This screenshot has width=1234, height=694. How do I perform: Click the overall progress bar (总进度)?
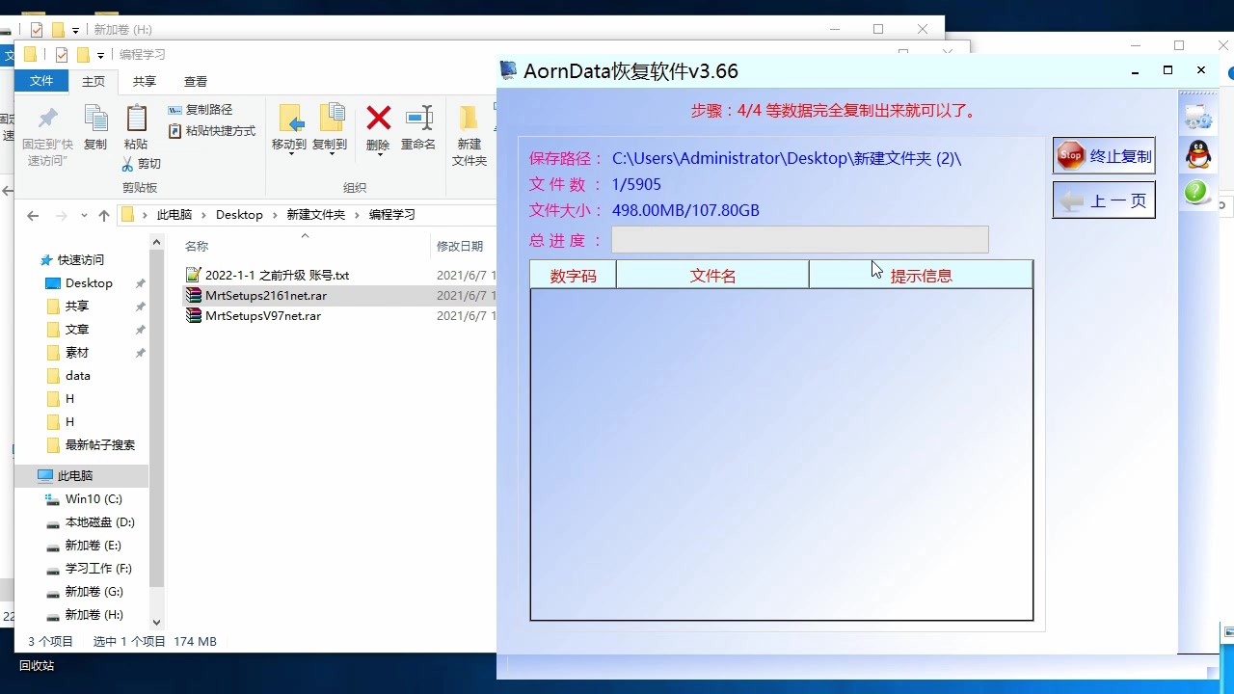pyautogui.click(x=800, y=240)
